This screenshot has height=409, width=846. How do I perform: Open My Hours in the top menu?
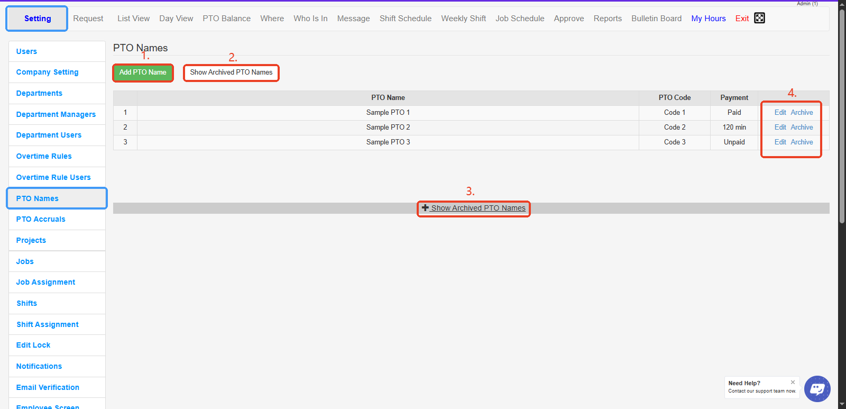coord(708,19)
